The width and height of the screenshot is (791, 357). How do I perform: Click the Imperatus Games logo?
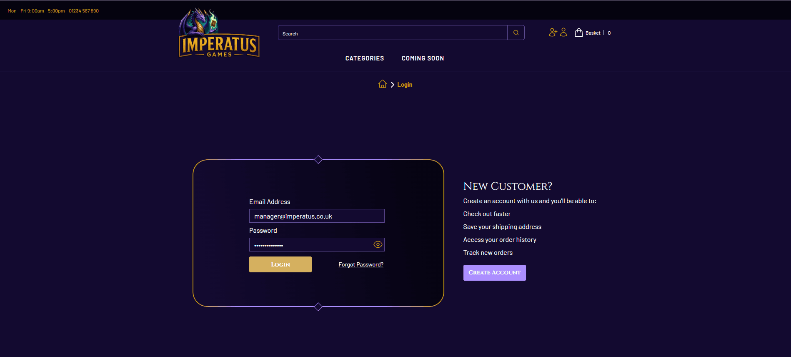219,33
